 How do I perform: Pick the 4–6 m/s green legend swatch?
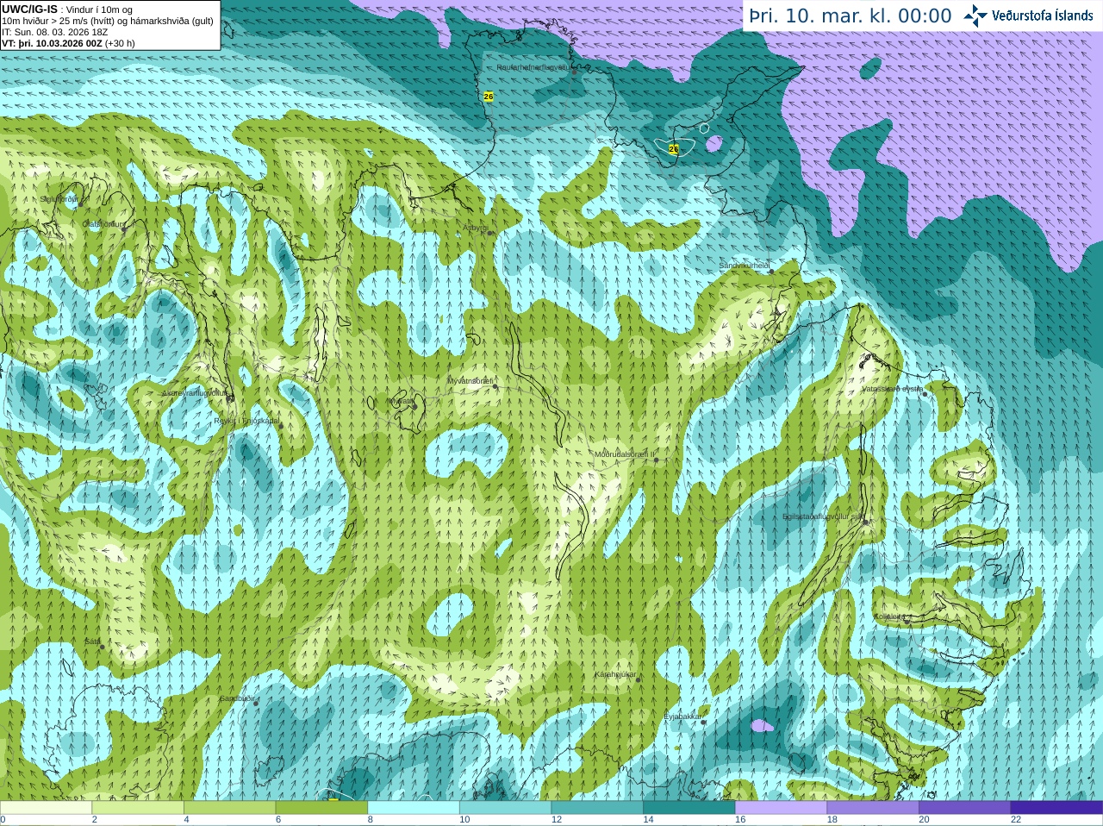229,808
